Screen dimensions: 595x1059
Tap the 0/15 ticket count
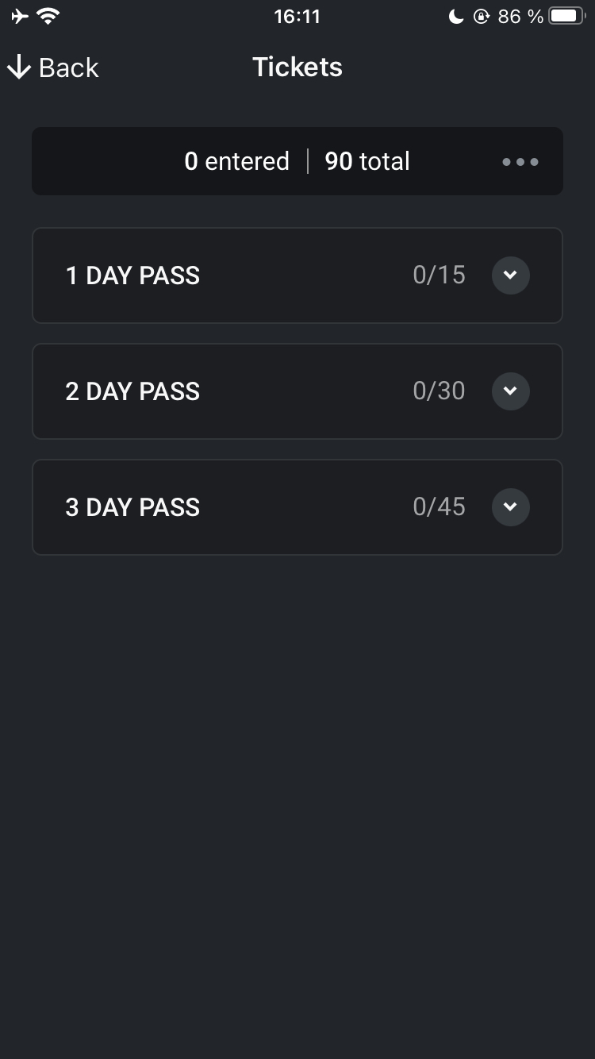point(439,275)
